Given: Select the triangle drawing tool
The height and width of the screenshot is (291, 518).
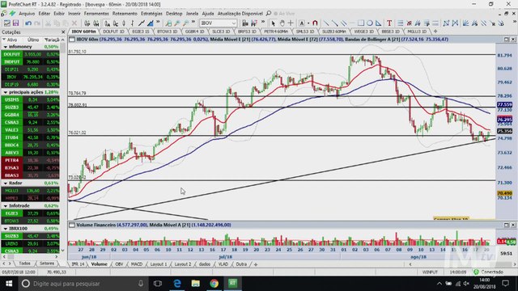Looking at the screenshot, I should [378, 23].
